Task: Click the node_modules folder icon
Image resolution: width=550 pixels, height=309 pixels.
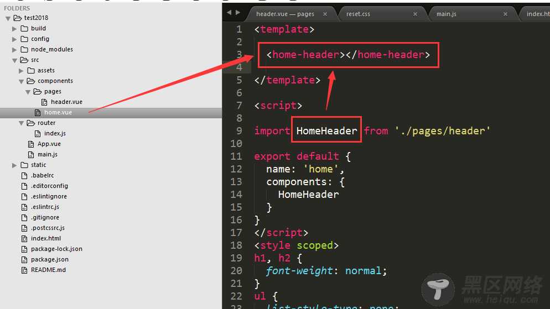Action: (24, 49)
